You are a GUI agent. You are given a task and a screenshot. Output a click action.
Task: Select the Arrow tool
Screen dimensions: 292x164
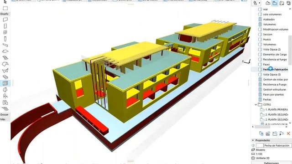click(x=5, y=2)
